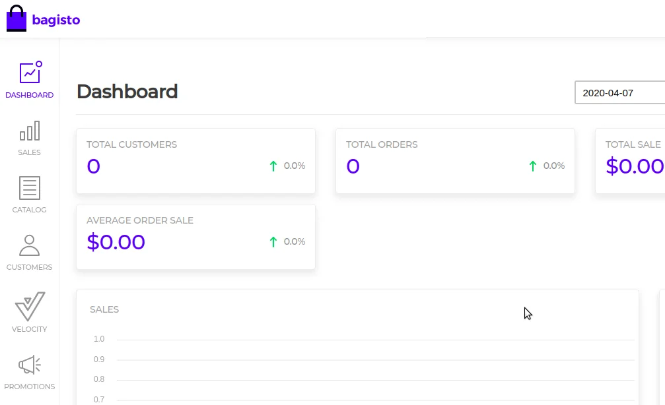665x405 pixels.
Task: Go to the CATALOG menu label
Action: point(30,210)
